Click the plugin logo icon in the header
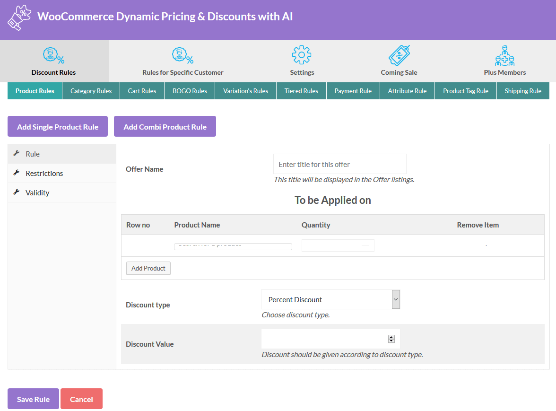Image resolution: width=556 pixels, height=411 pixels. pyautogui.click(x=19, y=18)
